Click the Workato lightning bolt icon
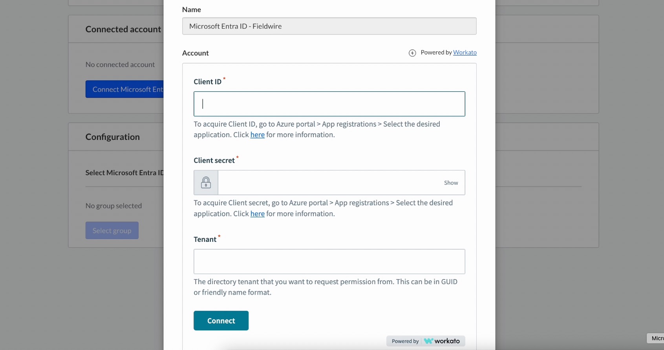Image resolution: width=664 pixels, height=350 pixels. (412, 53)
